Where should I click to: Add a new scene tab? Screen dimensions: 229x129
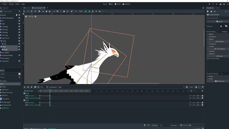pos(47,8)
